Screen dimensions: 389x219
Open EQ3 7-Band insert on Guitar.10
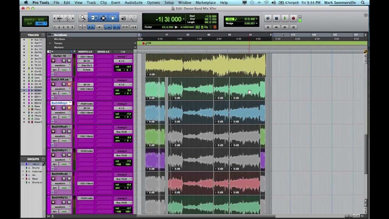coord(86,57)
